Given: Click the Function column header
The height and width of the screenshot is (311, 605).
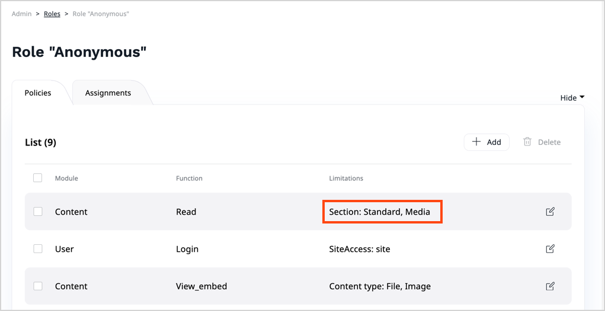Looking at the screenshot, I should point(189,178).
